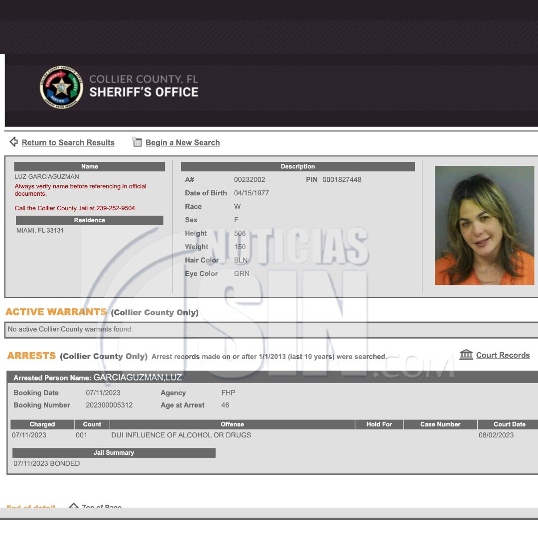
Task: Click the Jail Summary header bar
Action: 114,453
